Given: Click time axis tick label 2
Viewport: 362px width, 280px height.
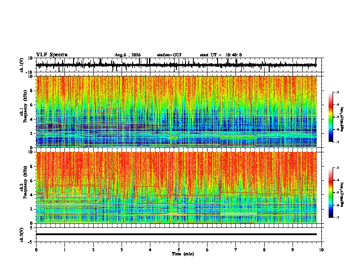Looking at the screenshot, I should click(x=93, y=250).
